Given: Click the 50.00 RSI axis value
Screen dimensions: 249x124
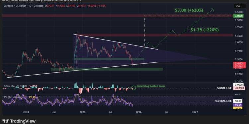Looking at the screenshot, I should pos(238,101).
